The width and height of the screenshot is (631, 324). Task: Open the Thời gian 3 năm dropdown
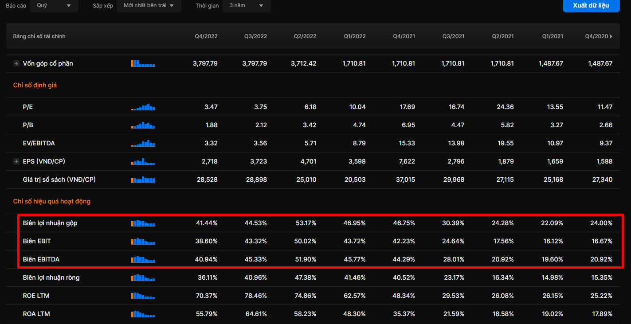point(246,6)
